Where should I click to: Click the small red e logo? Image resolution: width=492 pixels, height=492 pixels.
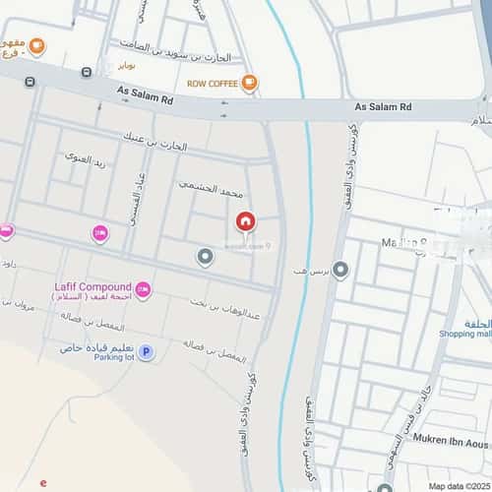[43, 483]
